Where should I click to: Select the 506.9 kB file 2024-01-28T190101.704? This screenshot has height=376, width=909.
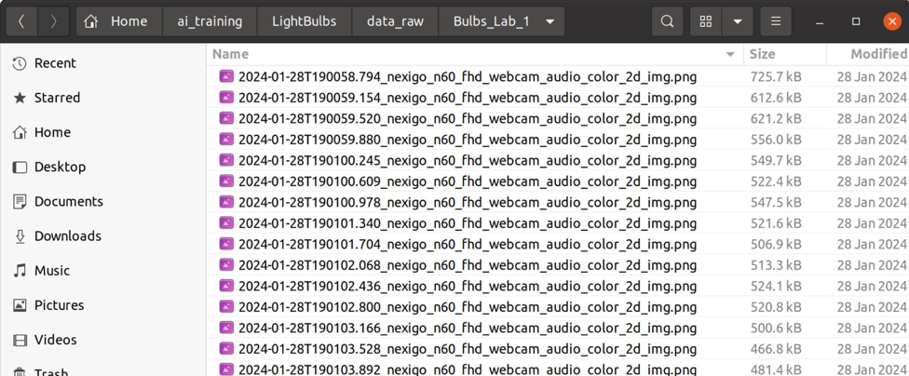click(467, 244)
